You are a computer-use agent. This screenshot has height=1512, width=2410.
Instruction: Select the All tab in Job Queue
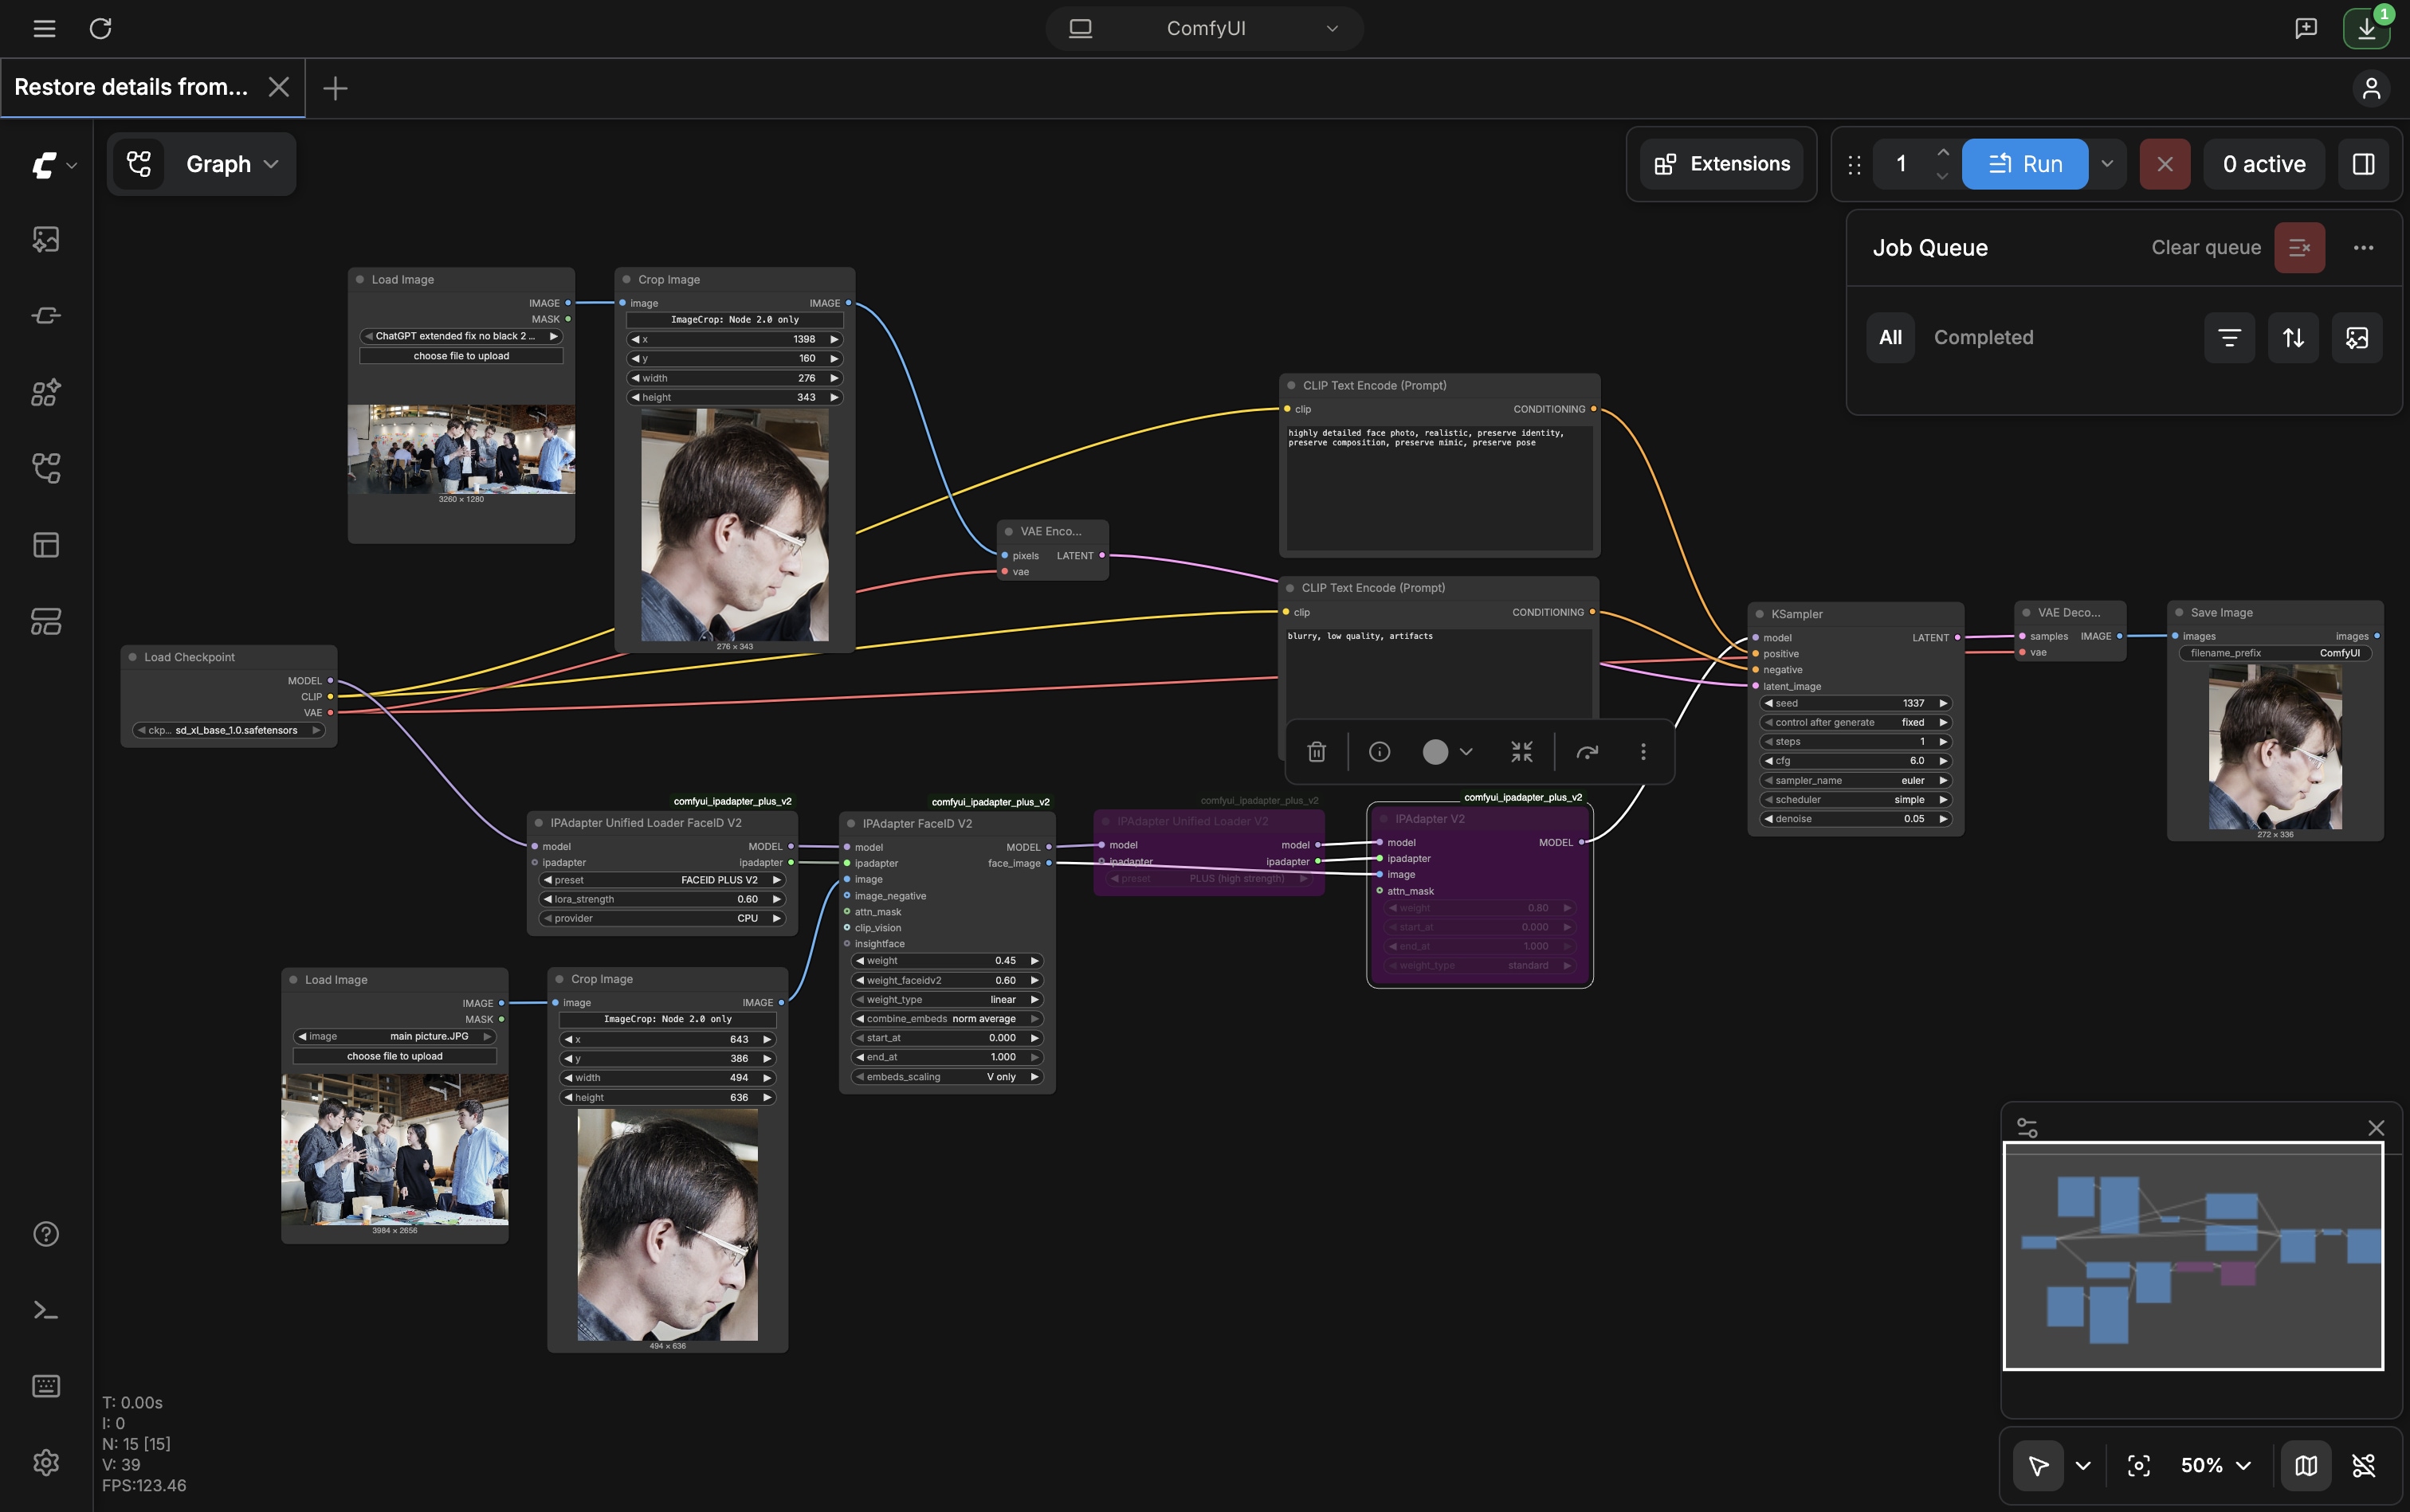[1890, 338]
